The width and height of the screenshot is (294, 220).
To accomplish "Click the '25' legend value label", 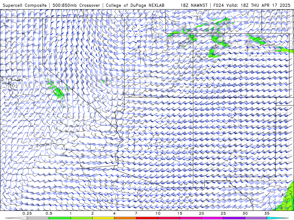I will (223, 213).
